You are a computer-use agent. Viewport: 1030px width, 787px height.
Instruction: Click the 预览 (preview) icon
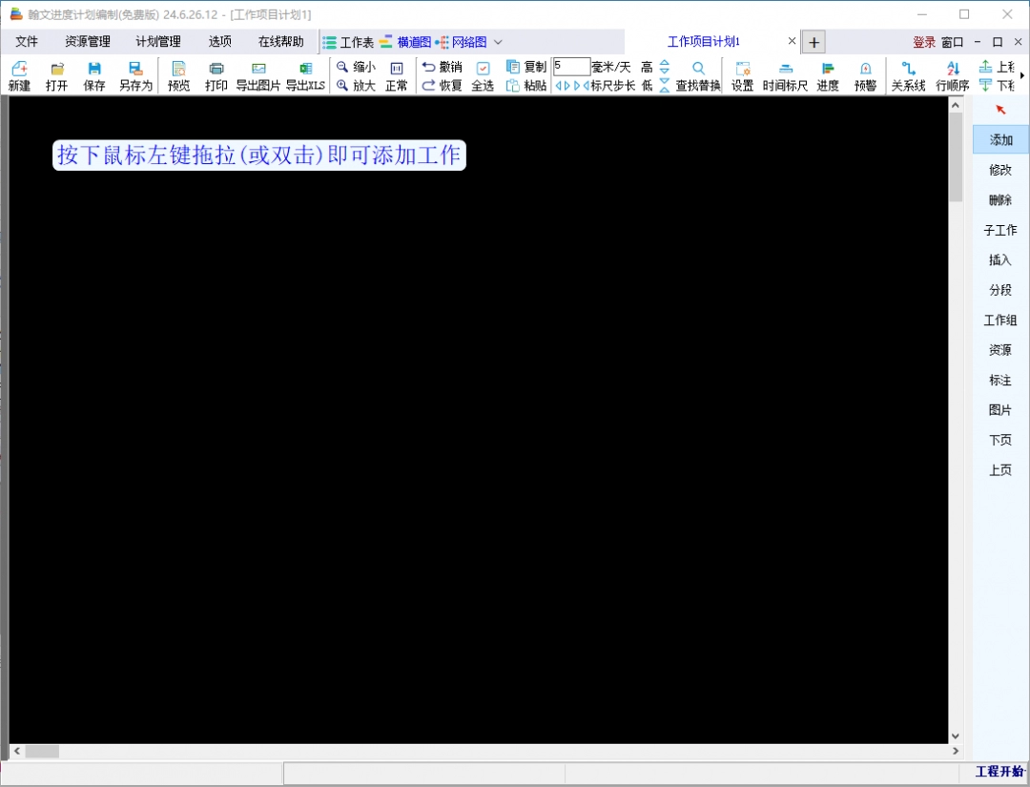(x=177, y=74)
